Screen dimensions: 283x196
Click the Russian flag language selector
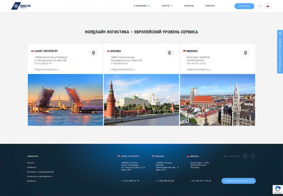coord(267,6)
